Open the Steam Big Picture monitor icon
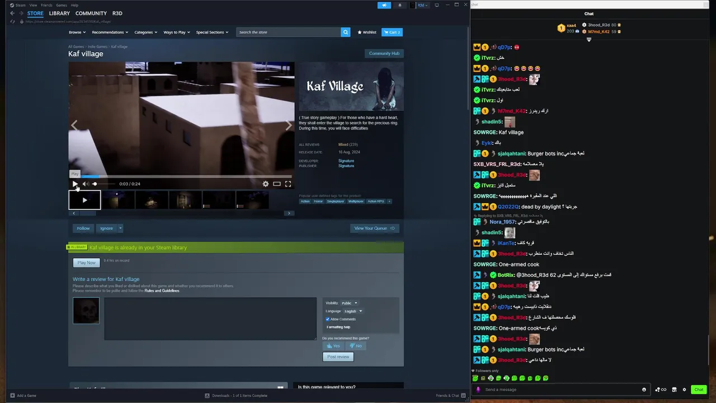The height and width of the screenshot is (403, 716). (437, 5)
